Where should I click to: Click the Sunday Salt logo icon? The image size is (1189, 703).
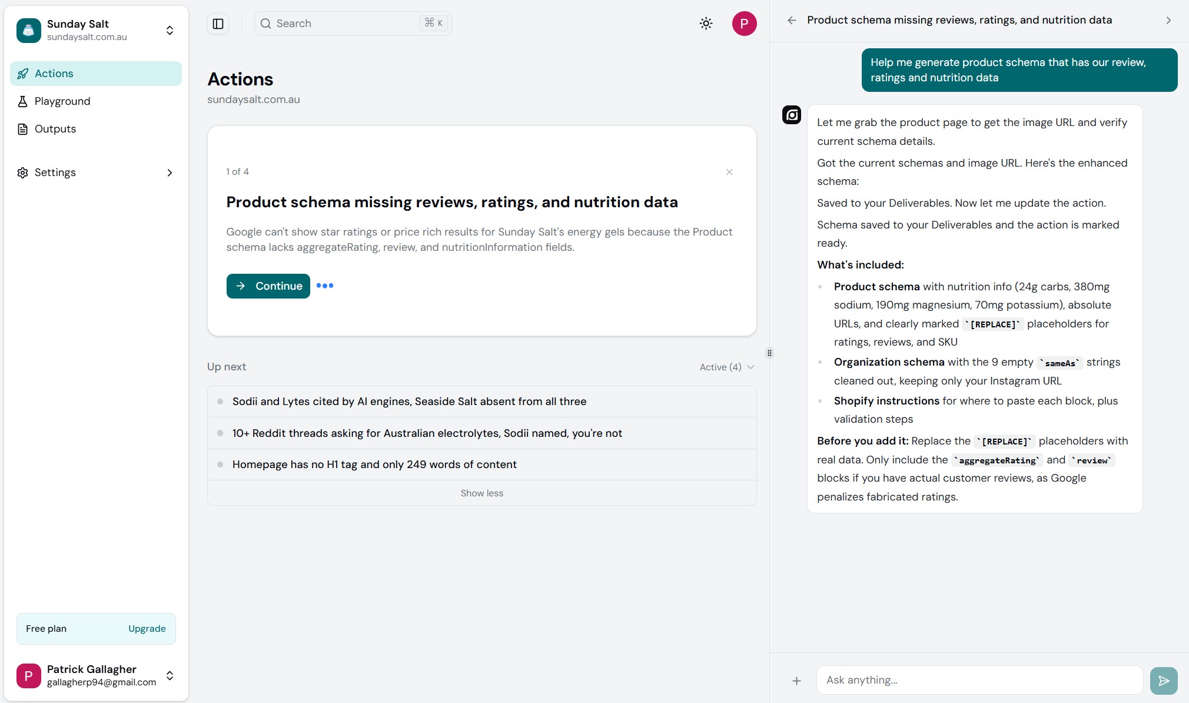29,30
